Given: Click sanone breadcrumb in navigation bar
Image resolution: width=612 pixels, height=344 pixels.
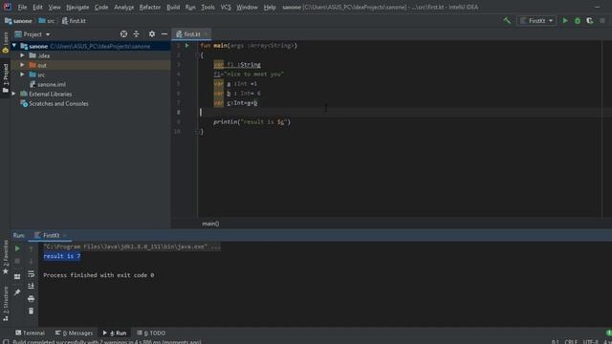Looking at the screenshot, I should [19, 21].
